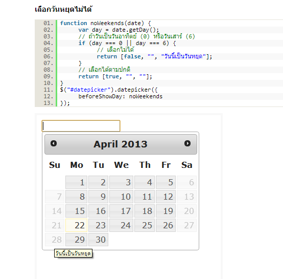Select Monday April 29
283x279 pixels.
(76, 240)
